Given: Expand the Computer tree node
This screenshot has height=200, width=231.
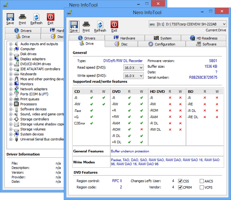Looking at the screenshot, I should click(11, 49).
